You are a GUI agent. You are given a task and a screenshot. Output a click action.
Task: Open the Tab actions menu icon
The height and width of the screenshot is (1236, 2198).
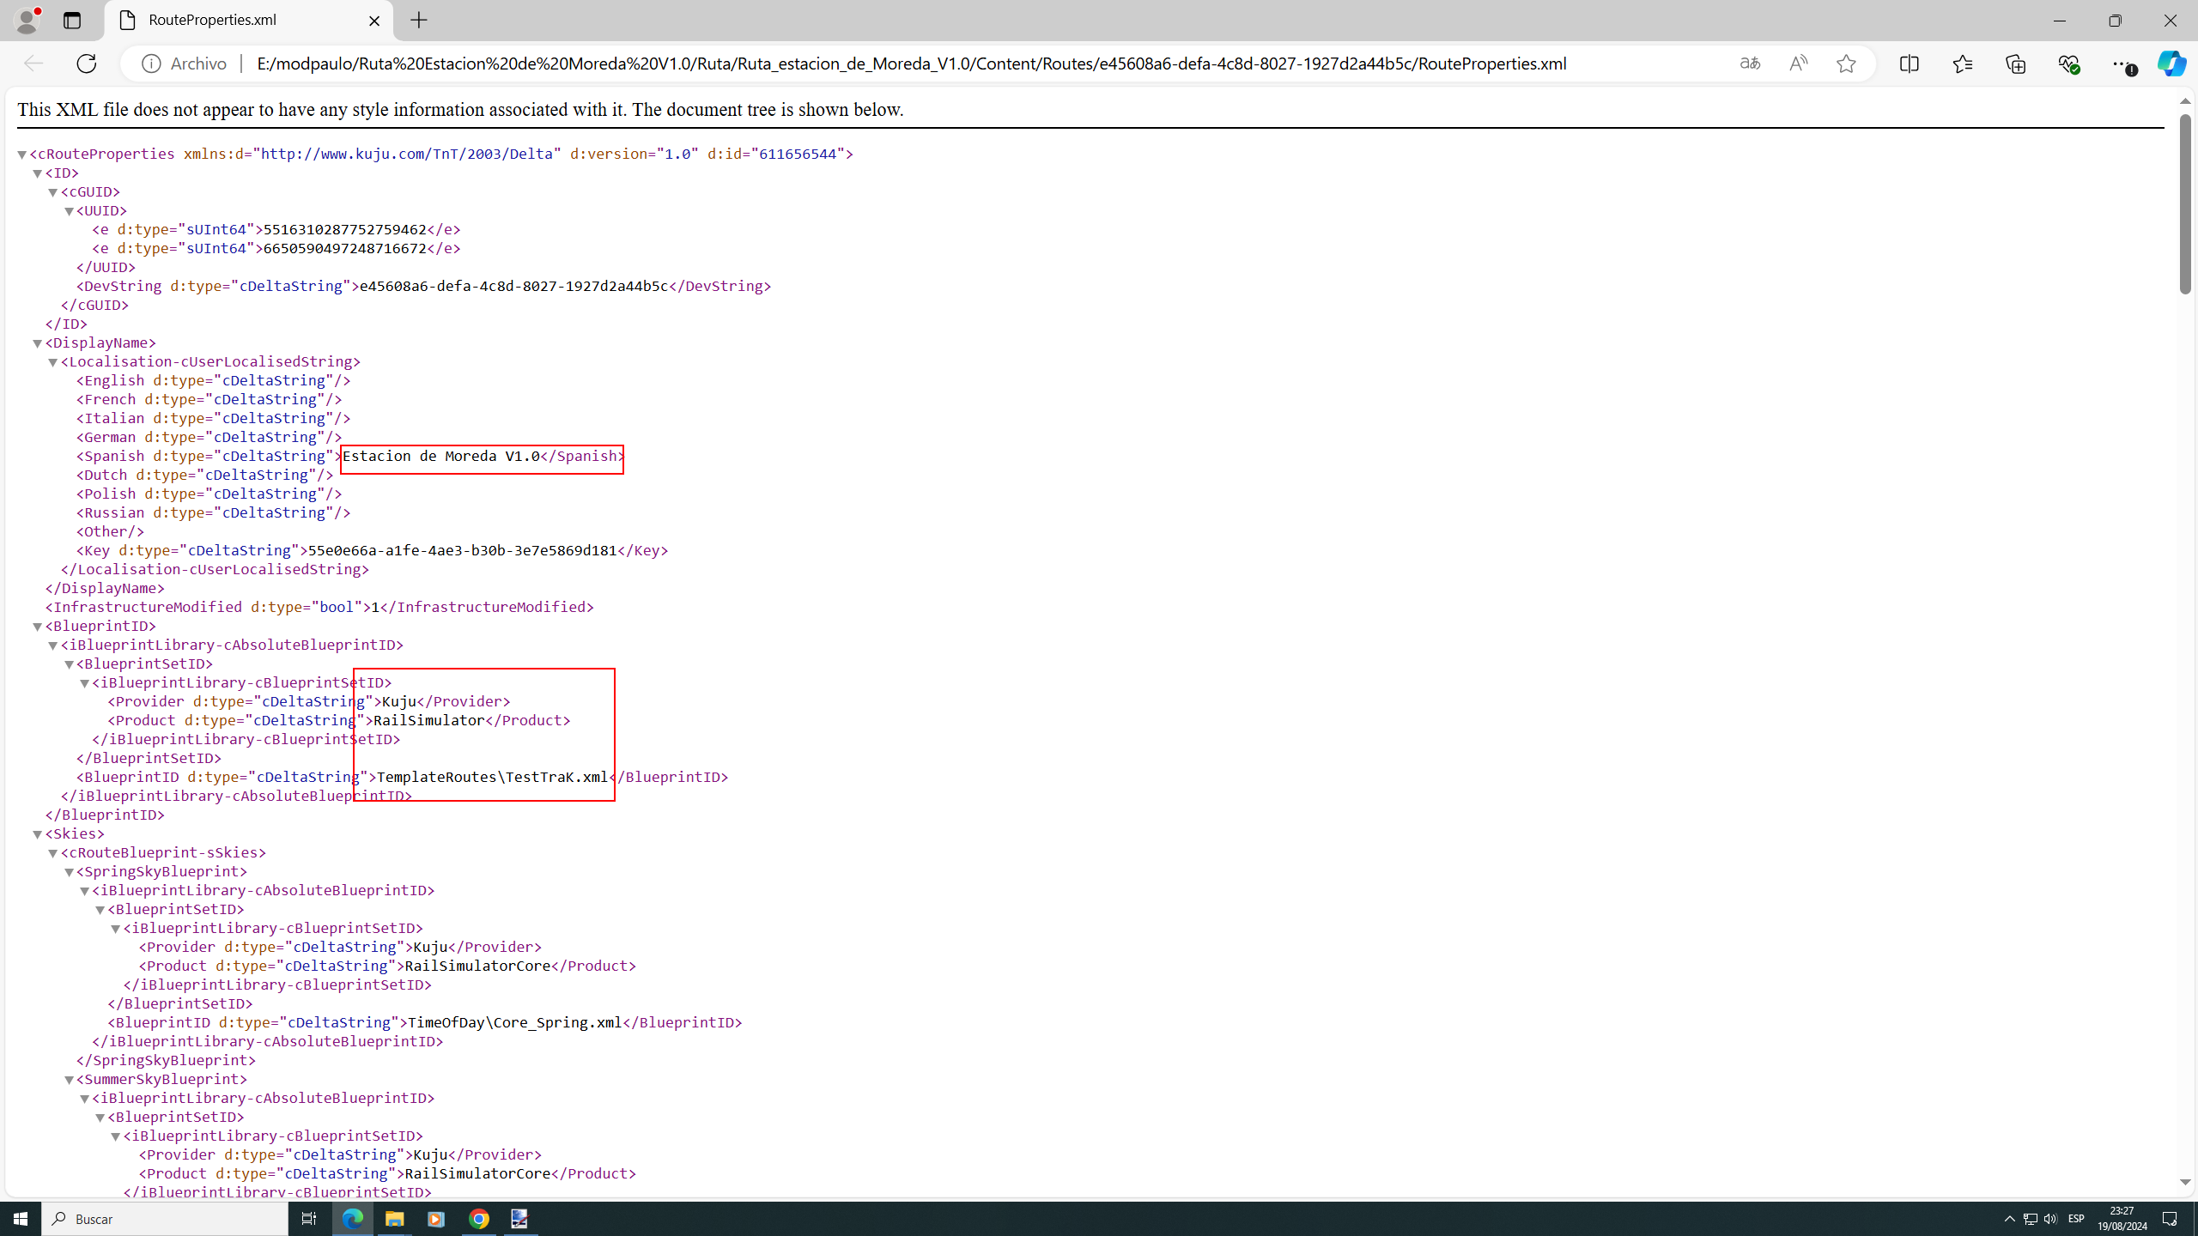coord(72,21)
